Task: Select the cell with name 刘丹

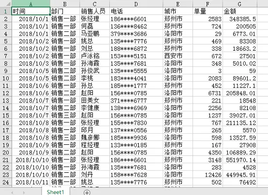Action: [94, 175]
